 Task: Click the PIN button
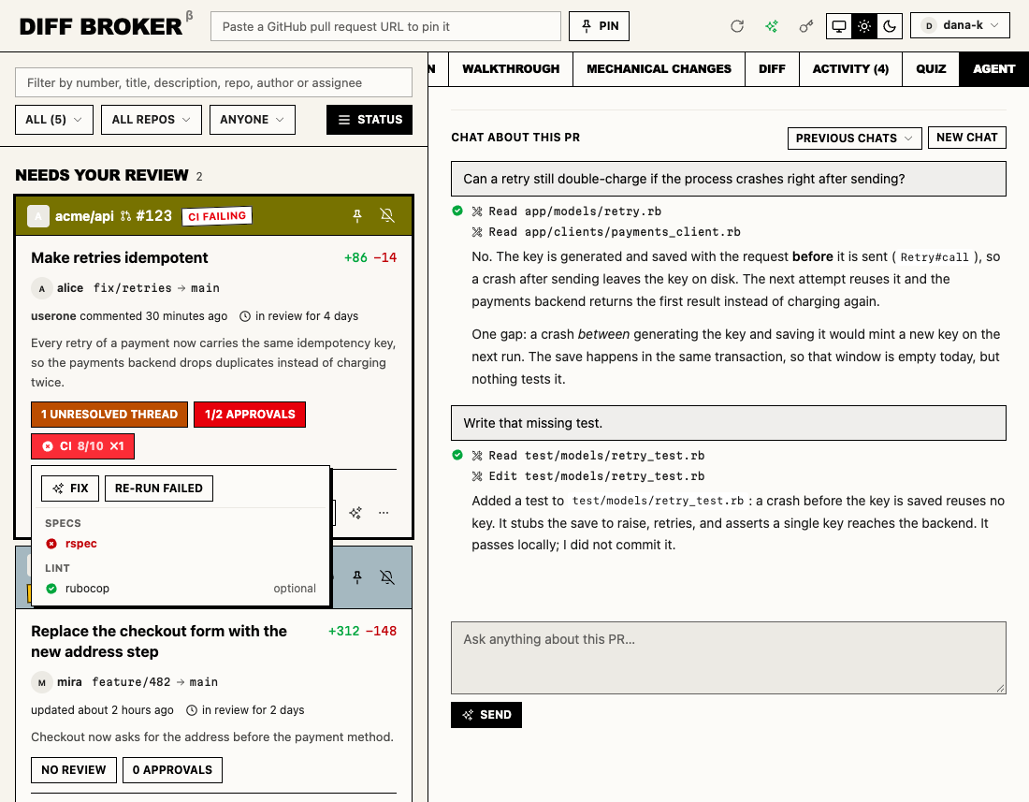(599, 26)
